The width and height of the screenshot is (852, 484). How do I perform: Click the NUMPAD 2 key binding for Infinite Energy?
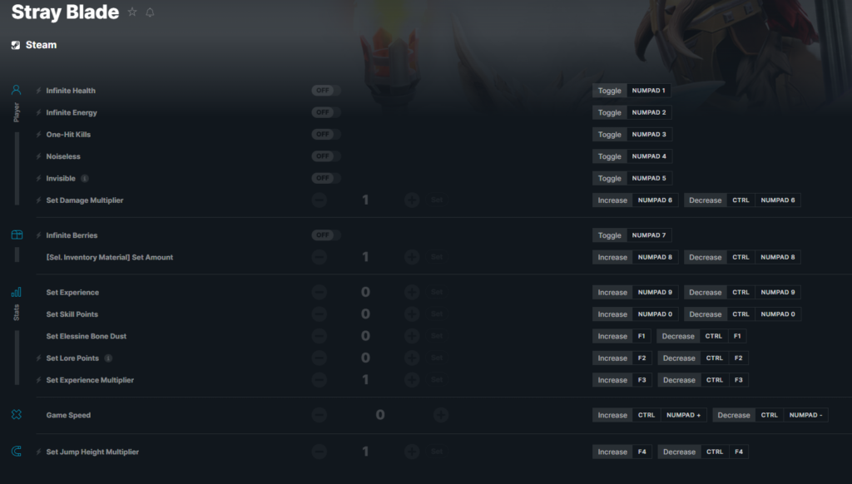[649, 112]
